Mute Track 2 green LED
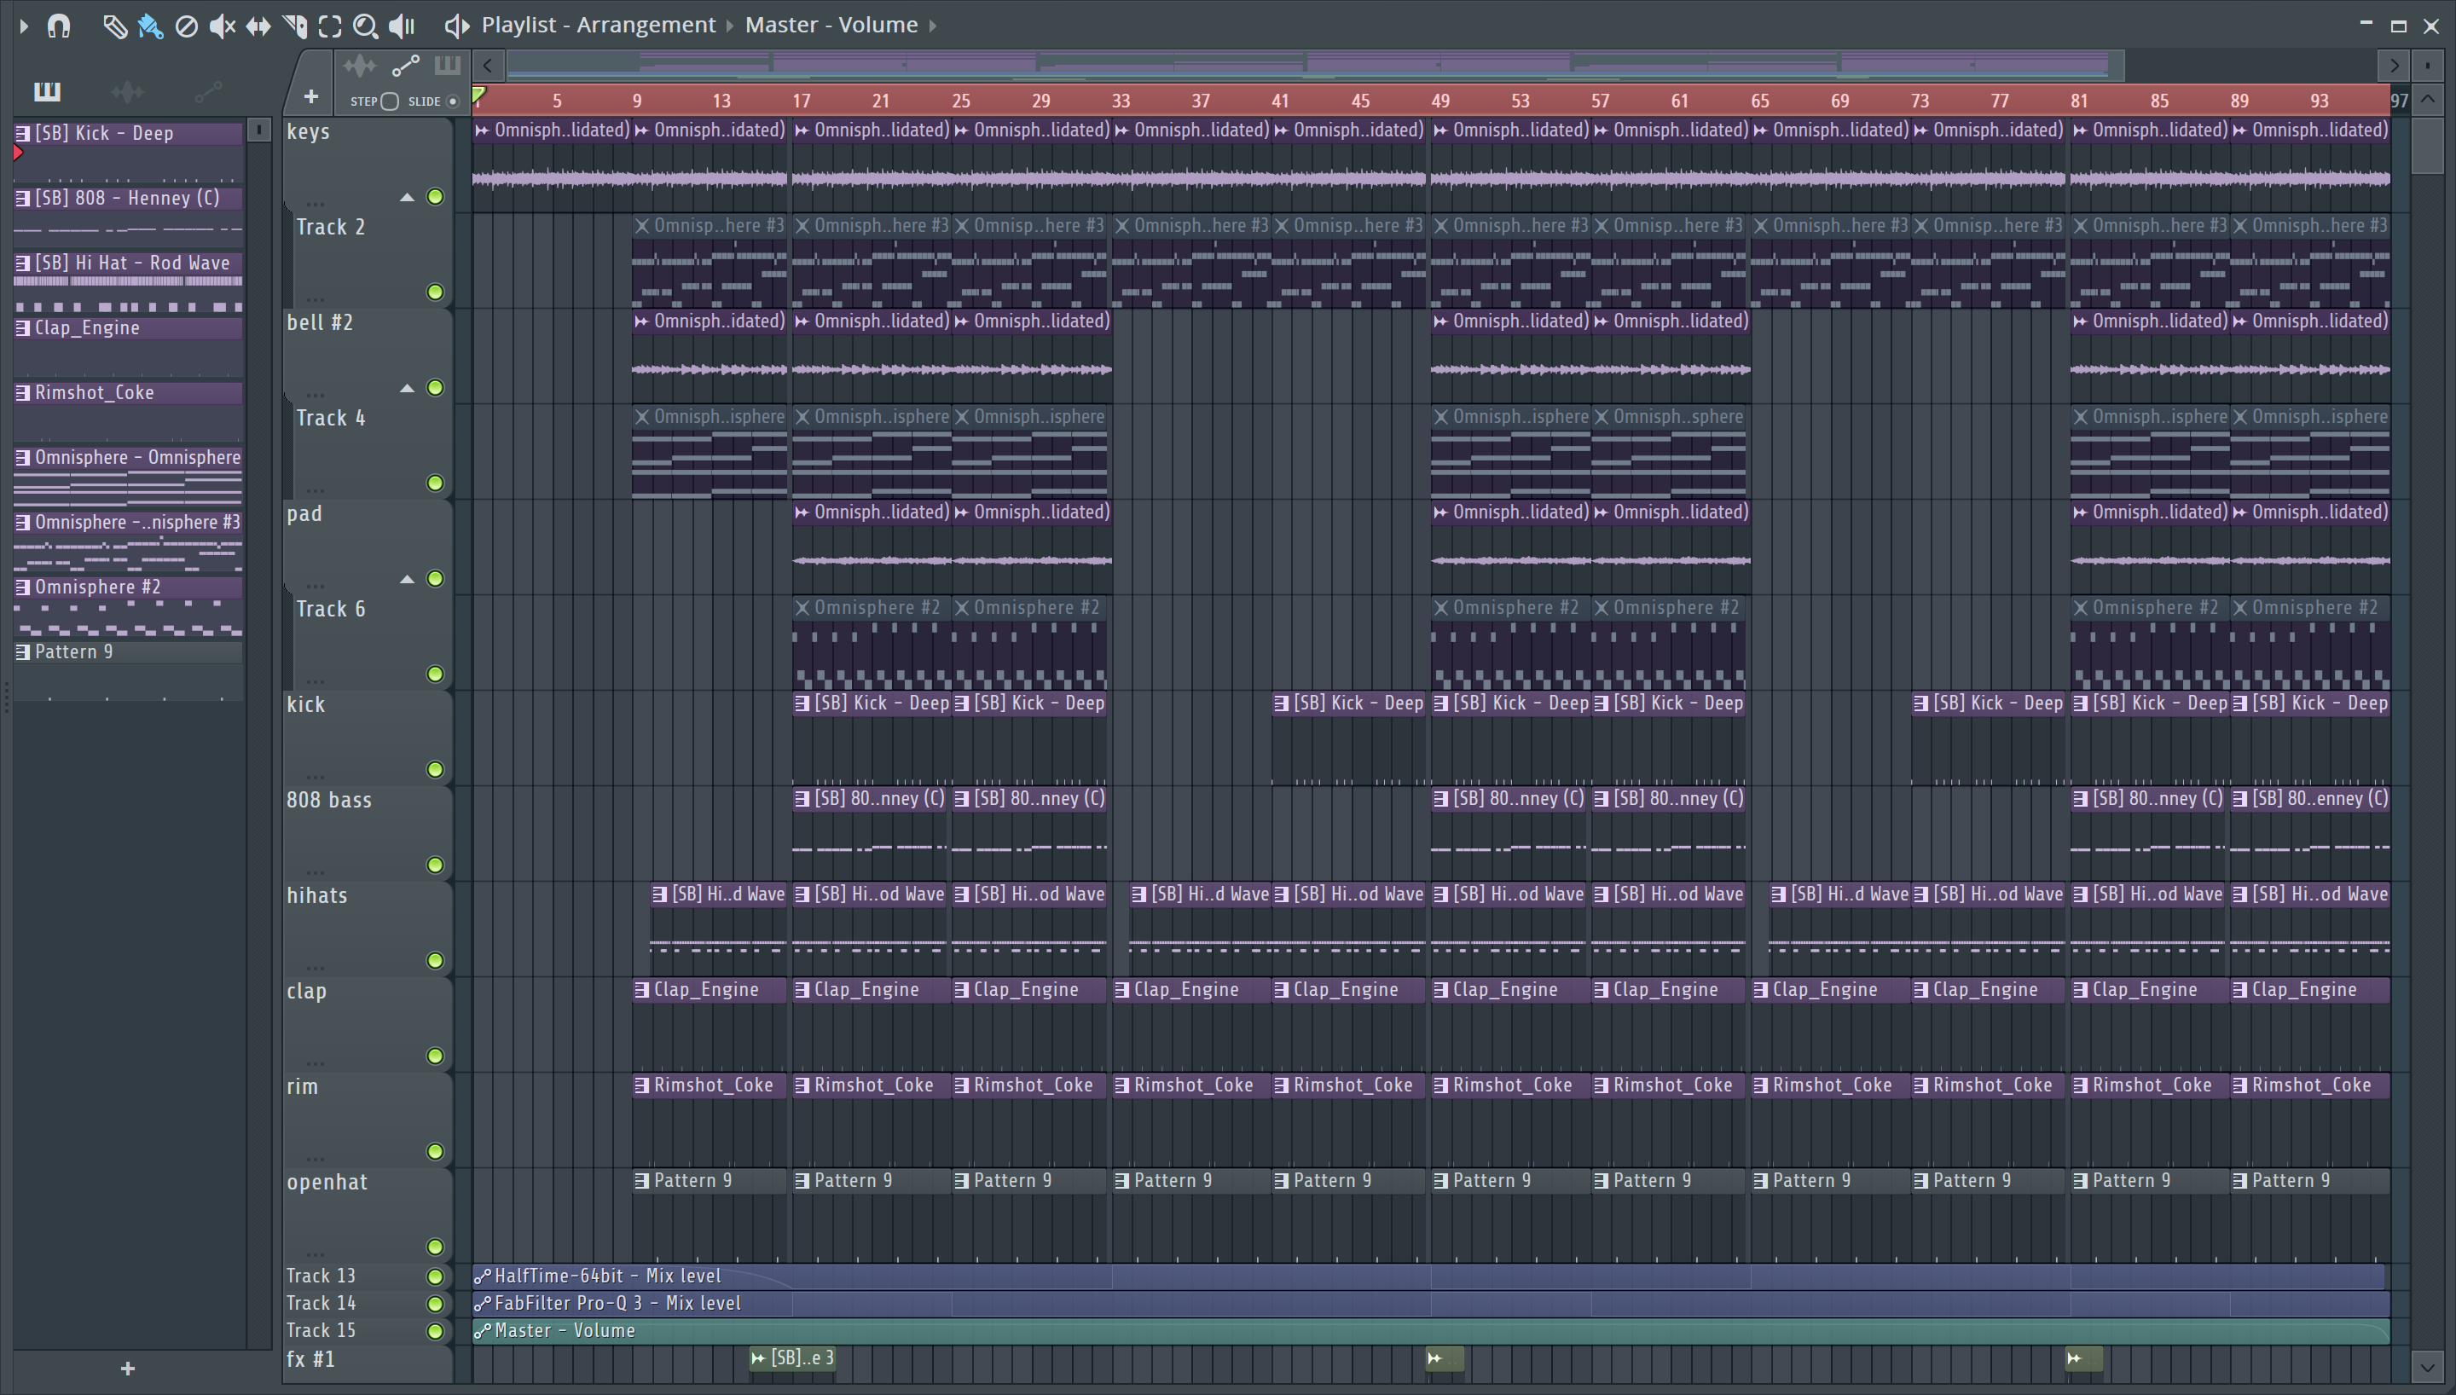This screenshot has height=1395, width=2456. (x=435, y=292)
